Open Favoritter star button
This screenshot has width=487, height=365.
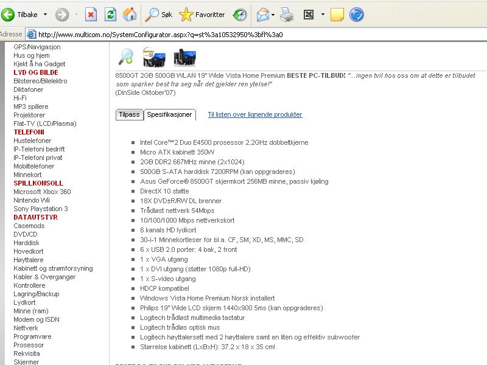[x=202, y=15]
